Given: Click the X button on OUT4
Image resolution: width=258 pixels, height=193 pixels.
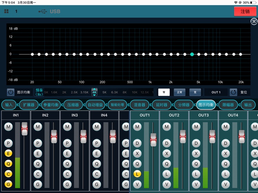Looking at the screenshot, I should pos(226,154).
